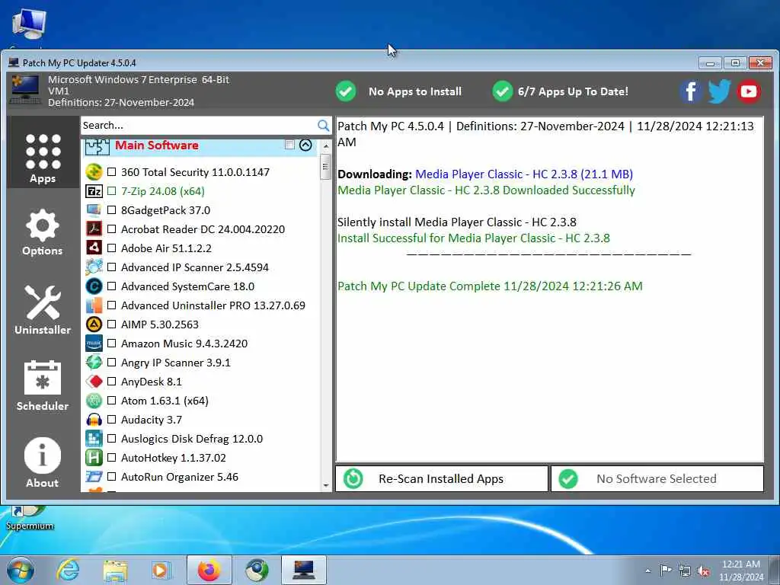Viewport: 780px width, 585px height.
Task: Open Windows Explorer from the taskbar
Action: click(x=115, y=570)
